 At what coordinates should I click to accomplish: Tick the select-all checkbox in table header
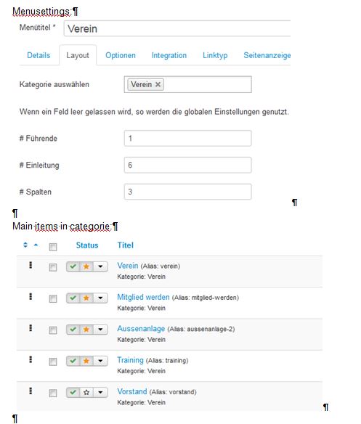coord(53,247)
